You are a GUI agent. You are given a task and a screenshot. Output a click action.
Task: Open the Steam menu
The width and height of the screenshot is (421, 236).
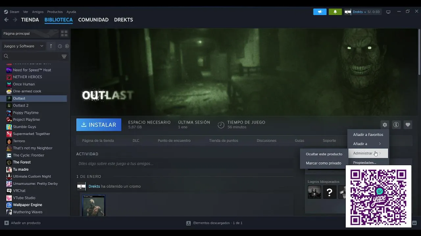click(14, 12)
